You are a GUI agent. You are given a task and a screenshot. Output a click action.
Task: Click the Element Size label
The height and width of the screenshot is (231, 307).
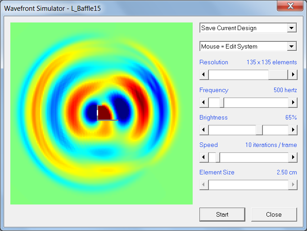(x=217, y=172)
